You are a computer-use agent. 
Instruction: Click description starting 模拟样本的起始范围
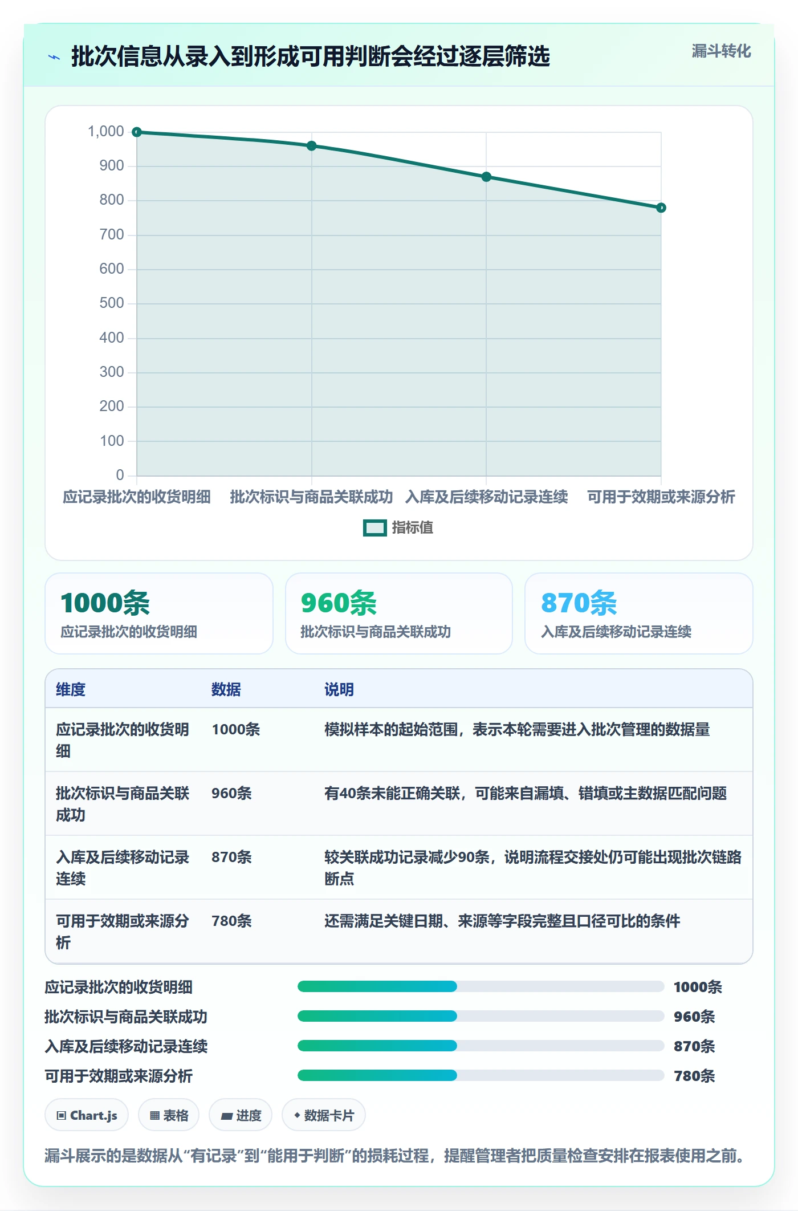point(517,730)
